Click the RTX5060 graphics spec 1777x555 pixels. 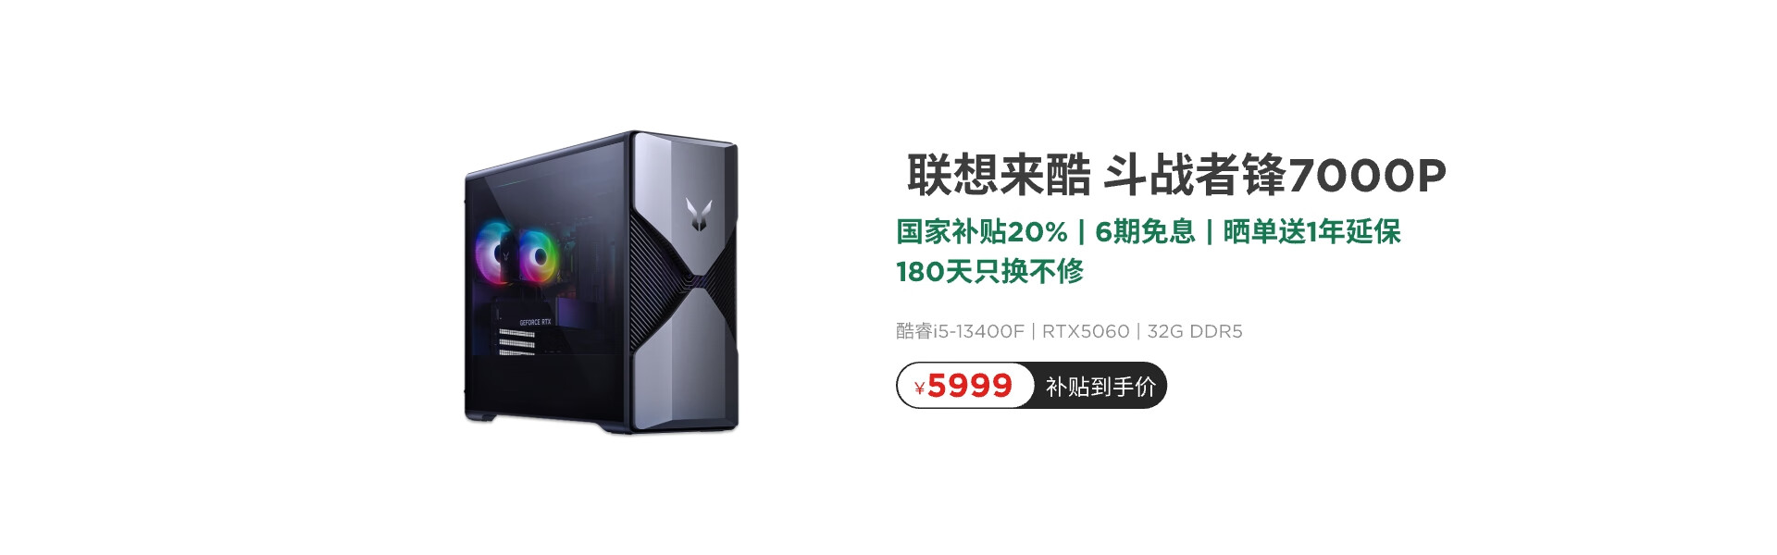point(1086,331)
